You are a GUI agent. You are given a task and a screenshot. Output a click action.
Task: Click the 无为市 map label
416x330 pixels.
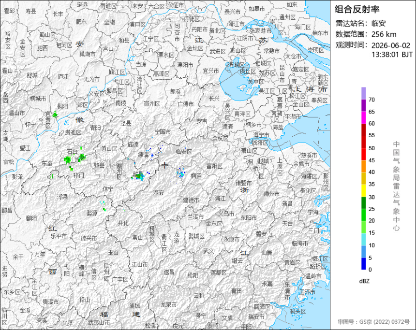(x=91, y=79)
